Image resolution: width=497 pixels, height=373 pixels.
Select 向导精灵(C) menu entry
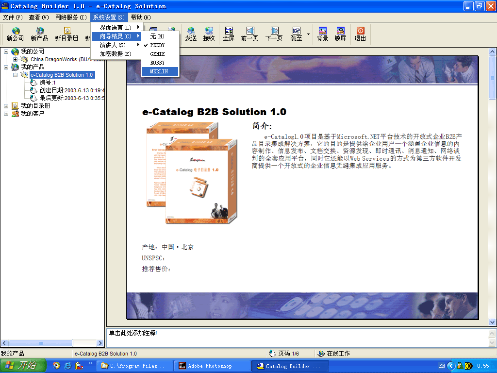tap(116, 36)
